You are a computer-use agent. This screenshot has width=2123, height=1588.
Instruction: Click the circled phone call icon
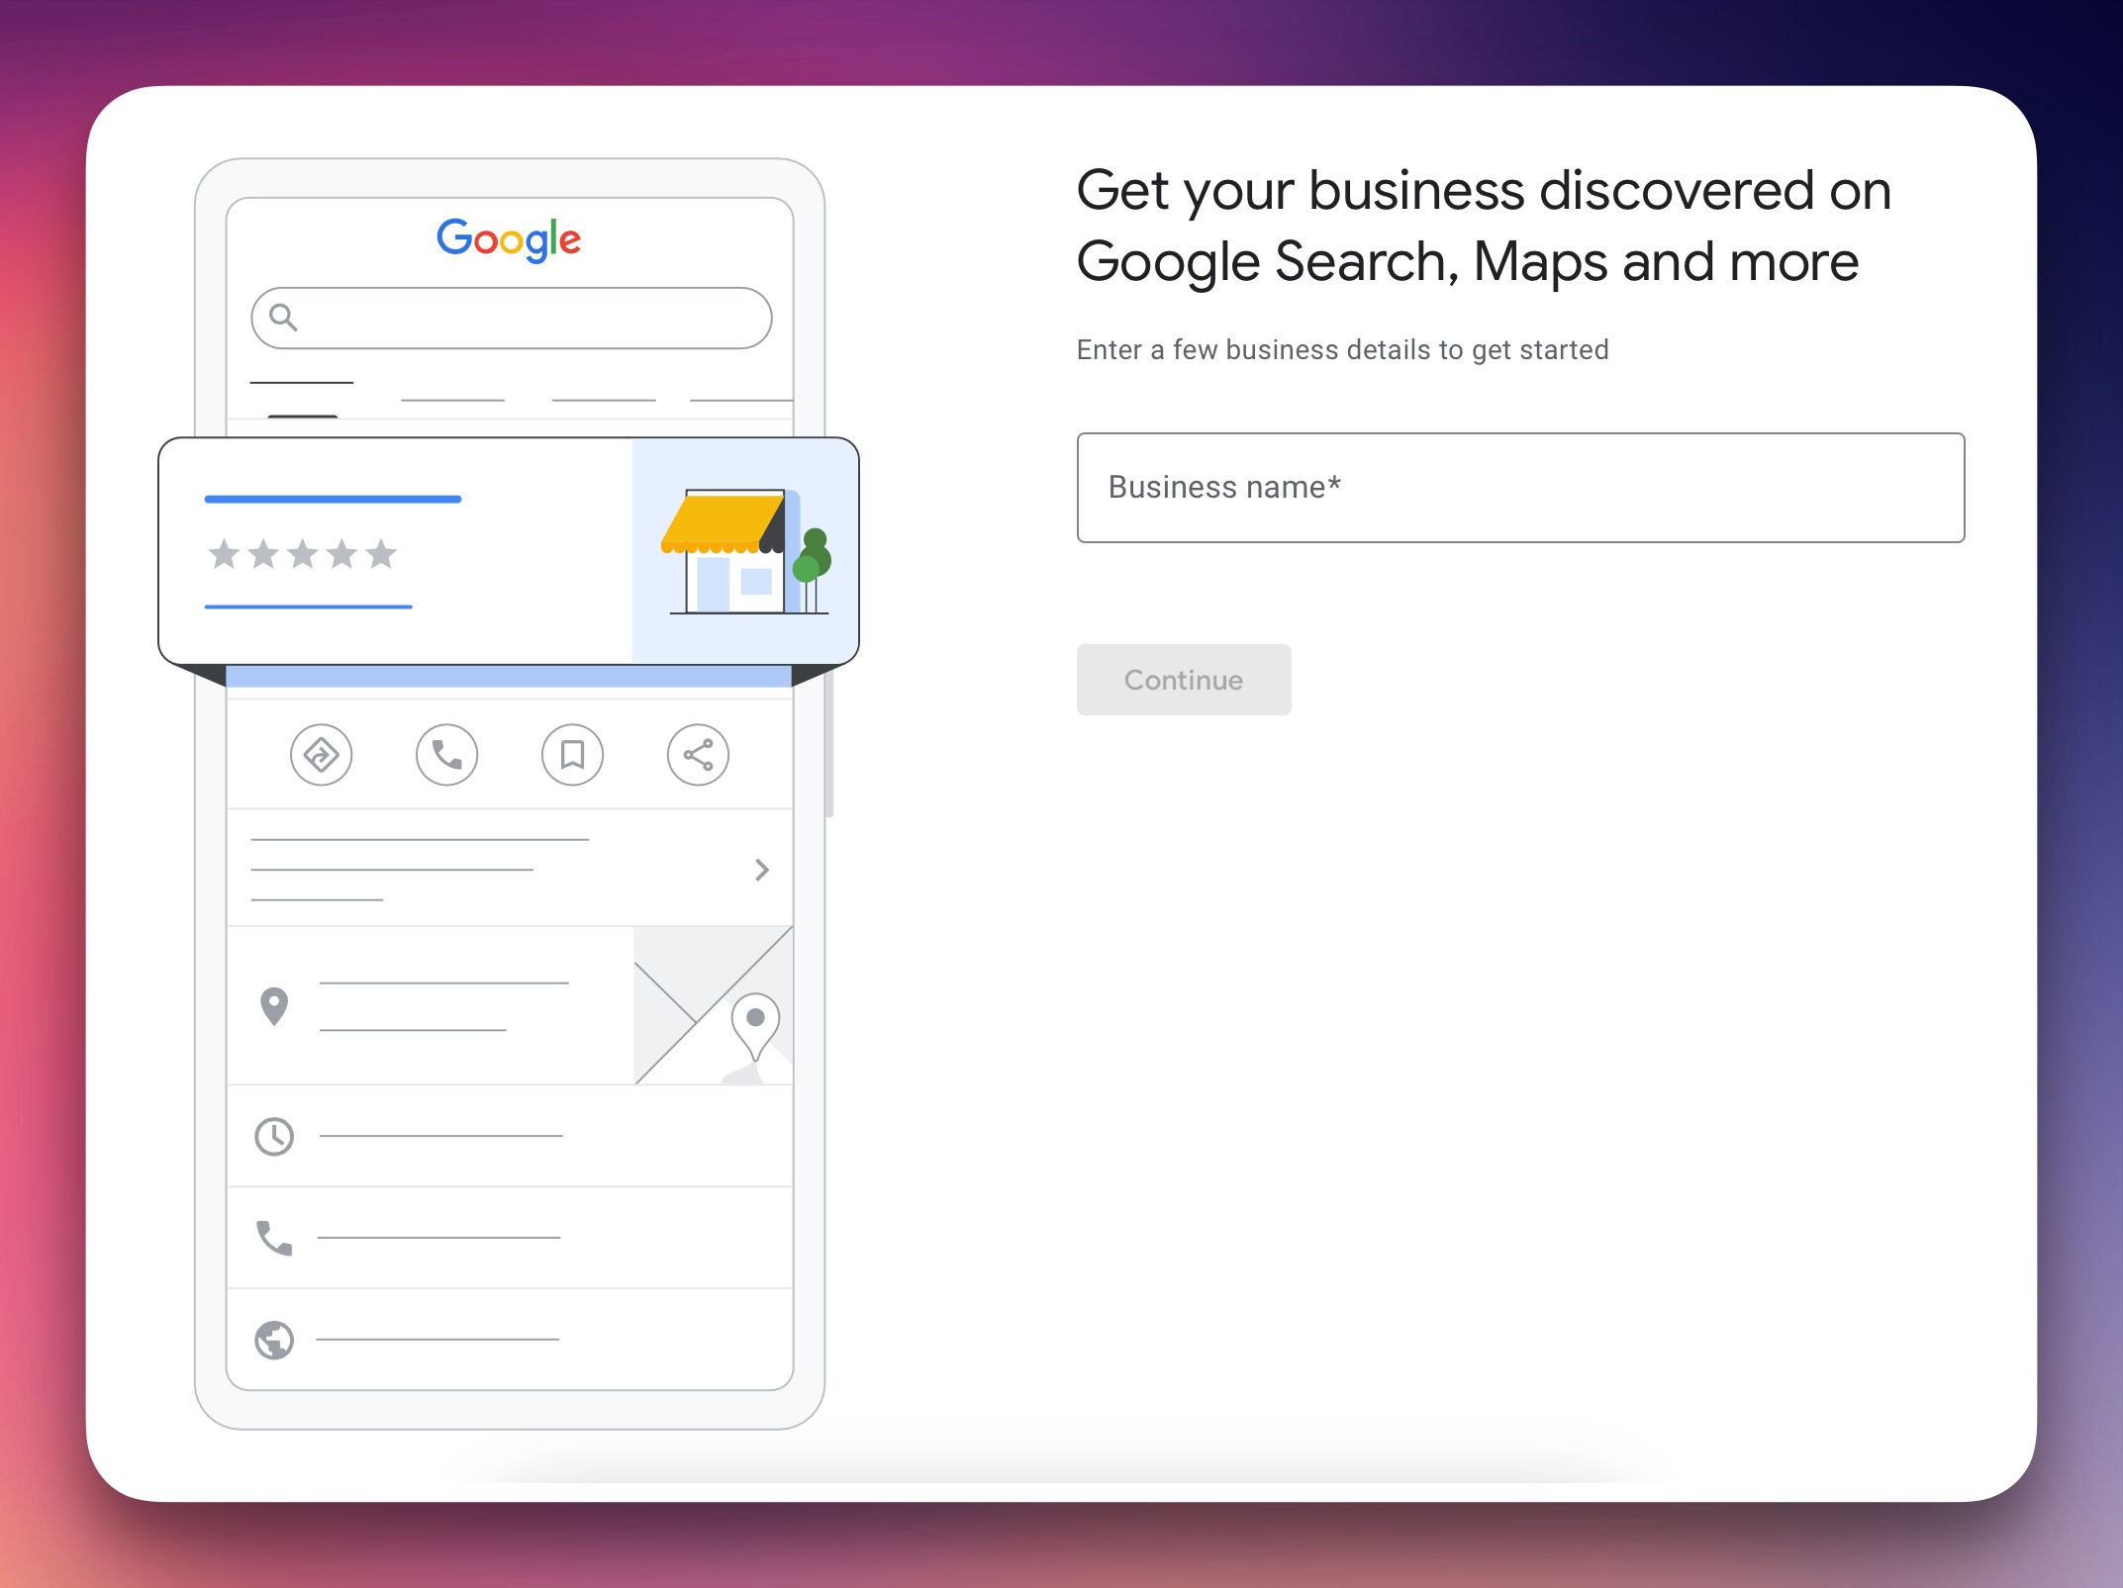pyautogui.click(x=446, y=755)
